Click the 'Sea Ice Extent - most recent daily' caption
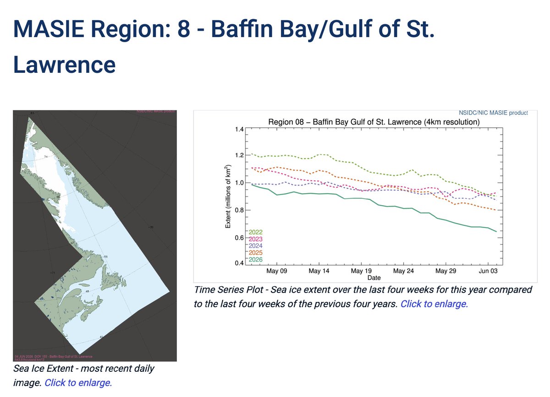The height and width of the screenshot is (397, 550). tap(83, 369)
